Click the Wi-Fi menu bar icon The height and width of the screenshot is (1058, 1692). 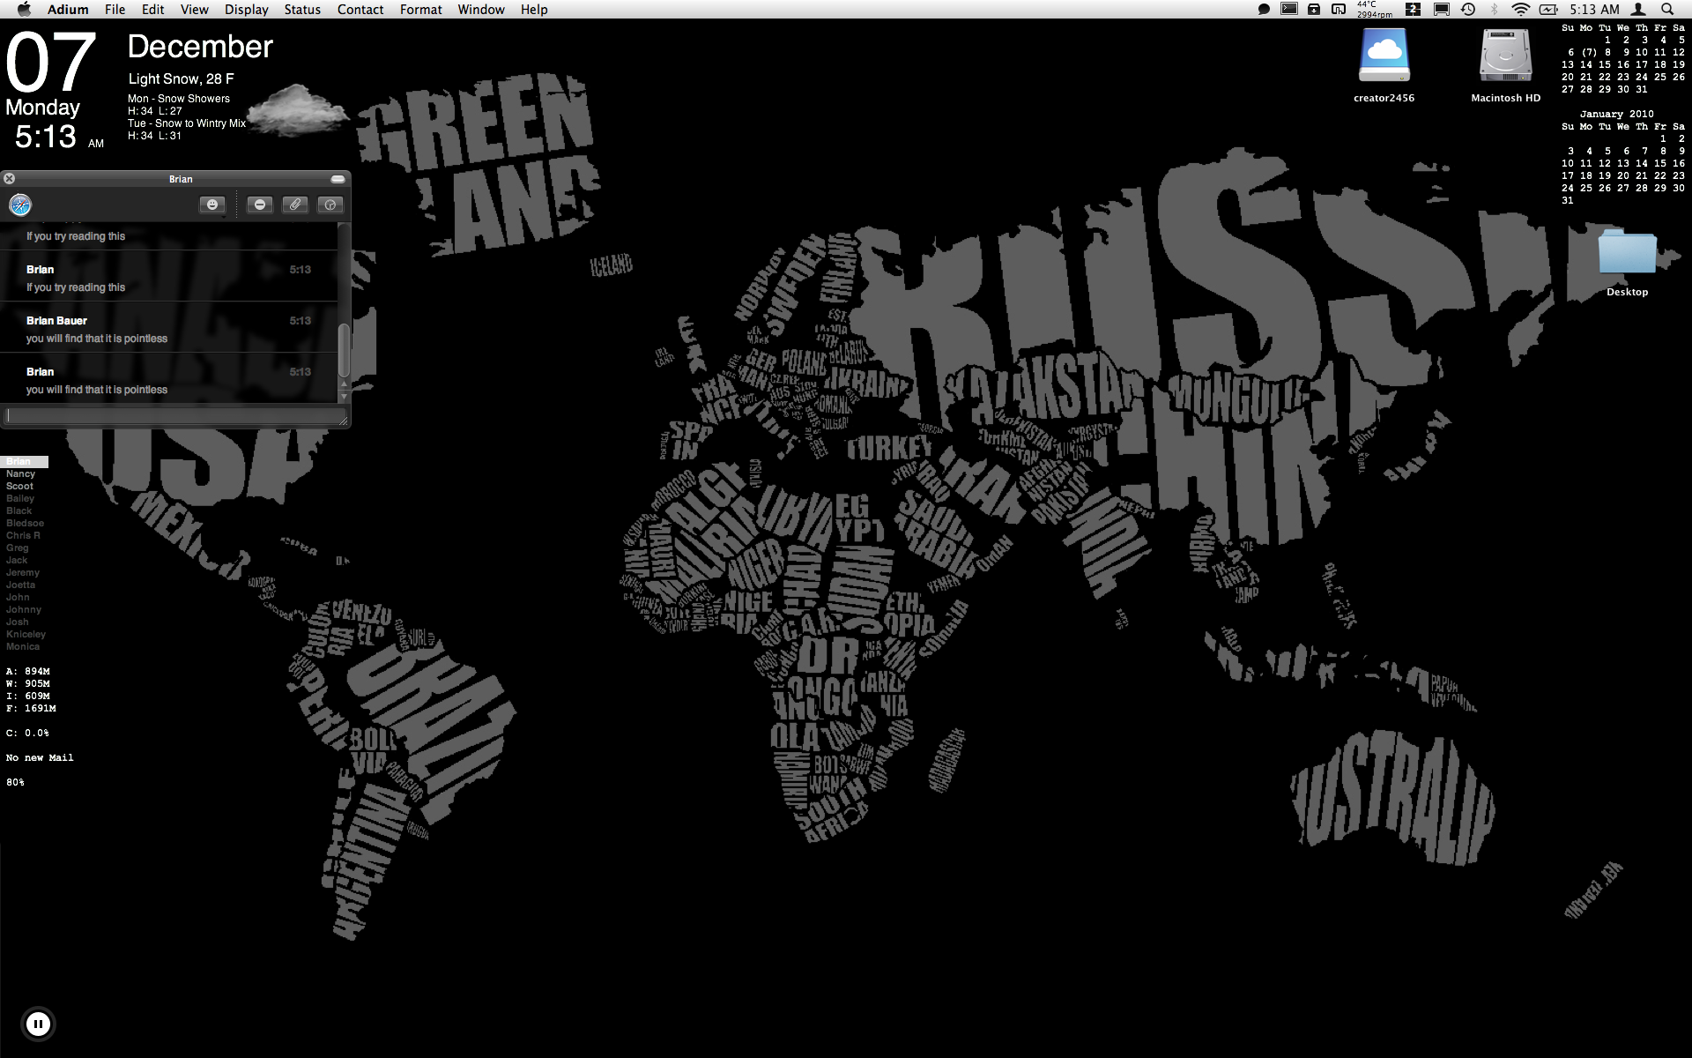[1520, 9]
